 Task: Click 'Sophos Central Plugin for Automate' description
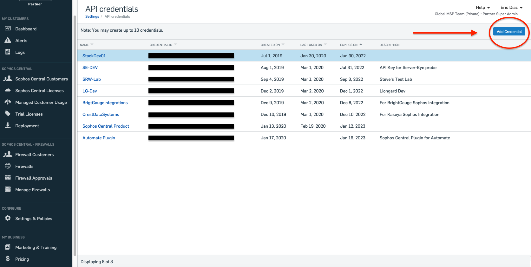[x=415, y=138]
